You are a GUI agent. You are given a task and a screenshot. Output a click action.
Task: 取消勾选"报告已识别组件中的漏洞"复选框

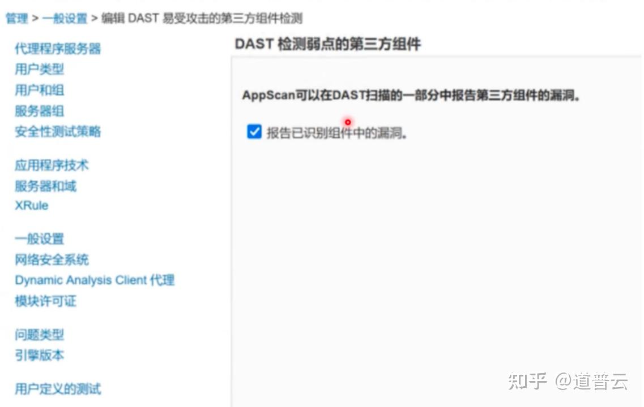coord(254,132)
